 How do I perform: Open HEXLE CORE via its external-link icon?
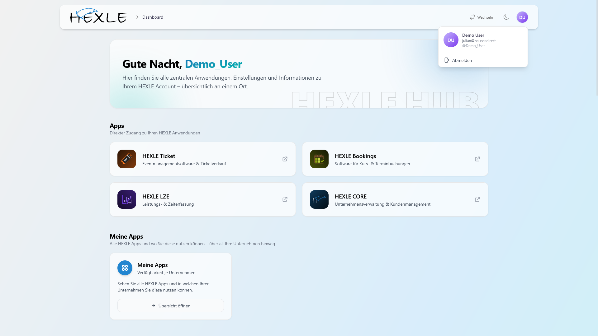pos(477,199)
